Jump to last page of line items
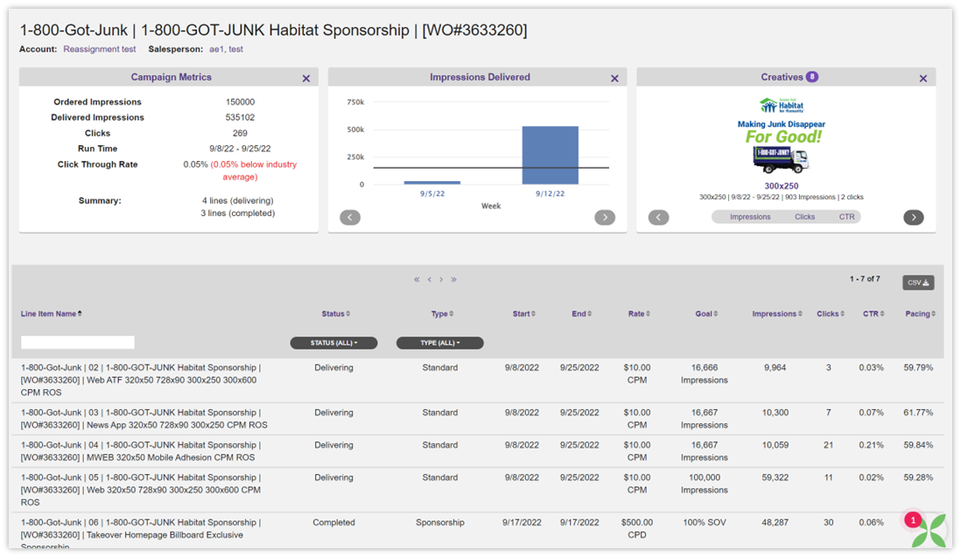This screenshot has width=961, height=557. [x=454, y=279]
